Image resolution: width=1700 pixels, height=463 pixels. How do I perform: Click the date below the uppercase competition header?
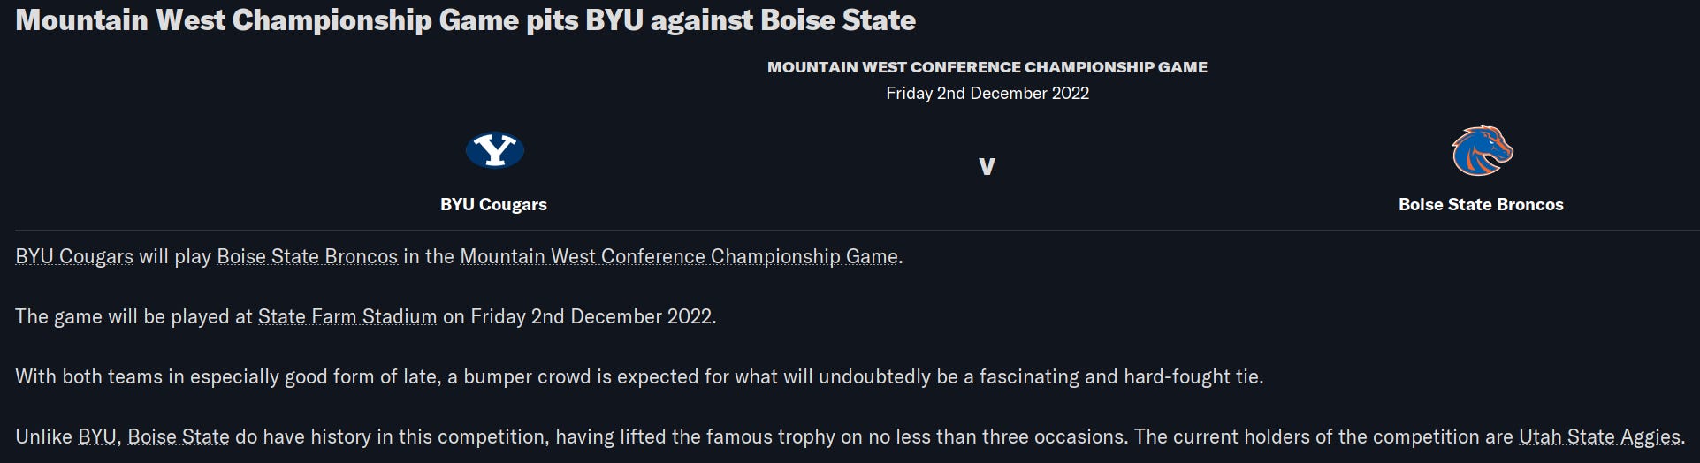[987, 93]
